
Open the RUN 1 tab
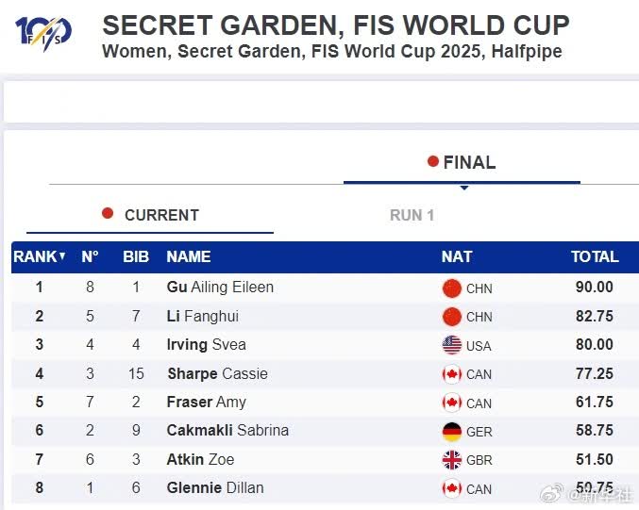coord(412,215)
